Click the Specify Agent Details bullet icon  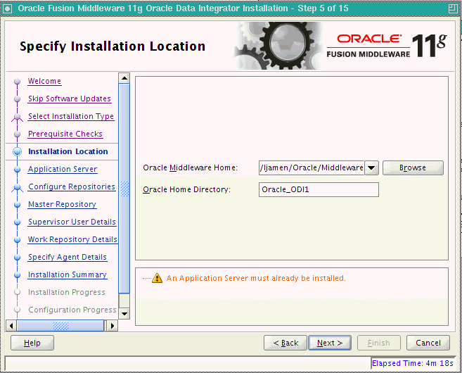pos(18,257)
